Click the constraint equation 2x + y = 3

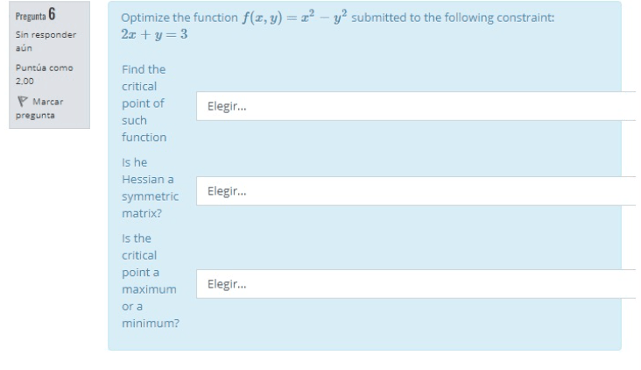(154, 34)
